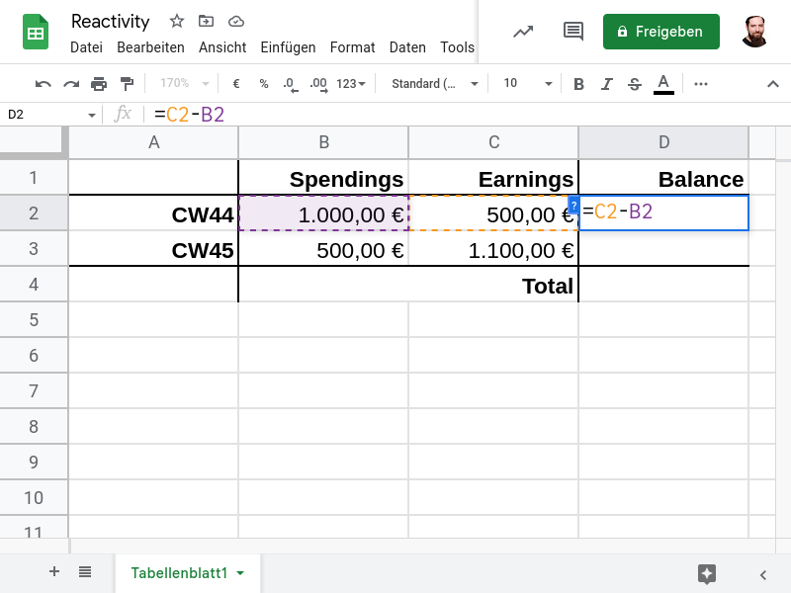Select cell B3 containing 500,00 €
The width and height of the screenshot is (791, 593).
click(323, 250)
